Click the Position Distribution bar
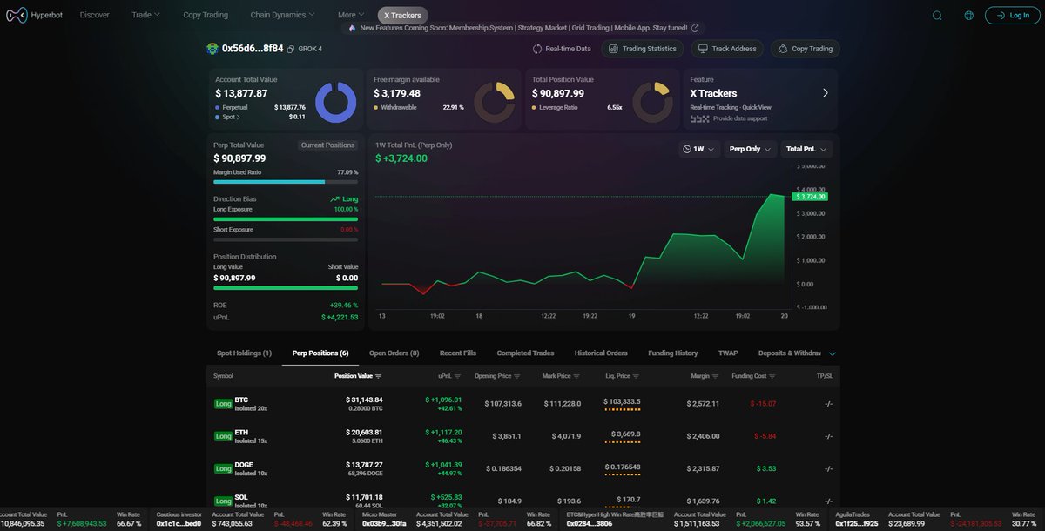Image resolution: width=1045 pixels, height=531 pixels. [x=286, y=287]
